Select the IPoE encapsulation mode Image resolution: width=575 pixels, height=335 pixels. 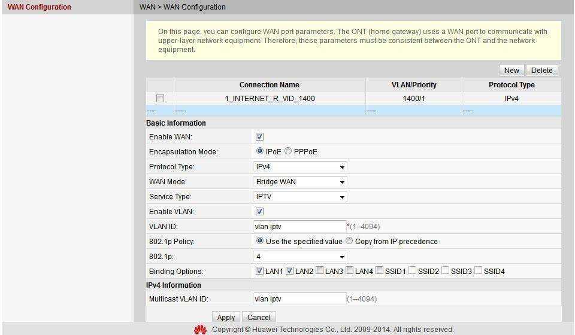click(x=260, y=151)
